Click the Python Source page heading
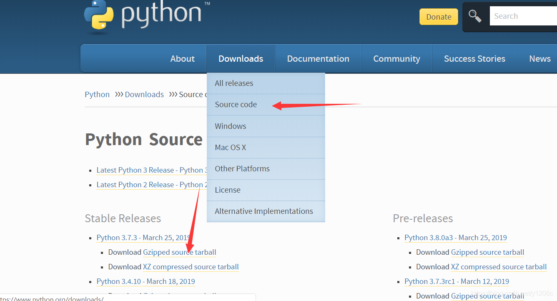 tap(144, 139)
